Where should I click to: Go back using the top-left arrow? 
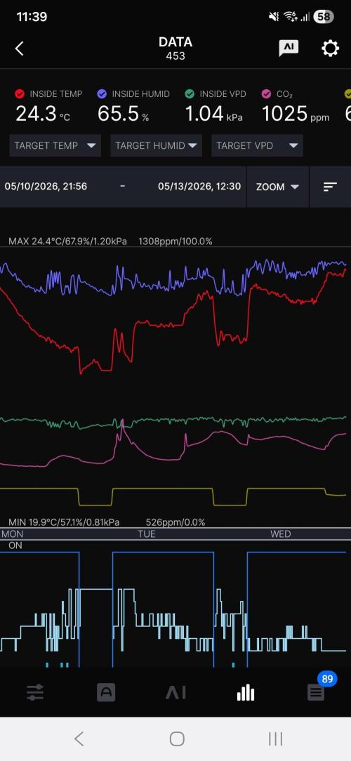(20, 48)
